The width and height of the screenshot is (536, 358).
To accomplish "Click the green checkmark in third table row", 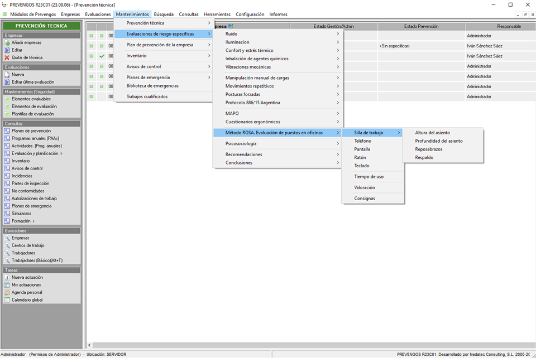I will pyautogui.click(x=102, y=56).
